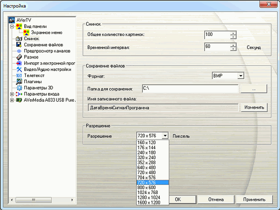Select the Телетекст tree entry
The width and height of the screenshot is (280, 210).
(34, 76)
